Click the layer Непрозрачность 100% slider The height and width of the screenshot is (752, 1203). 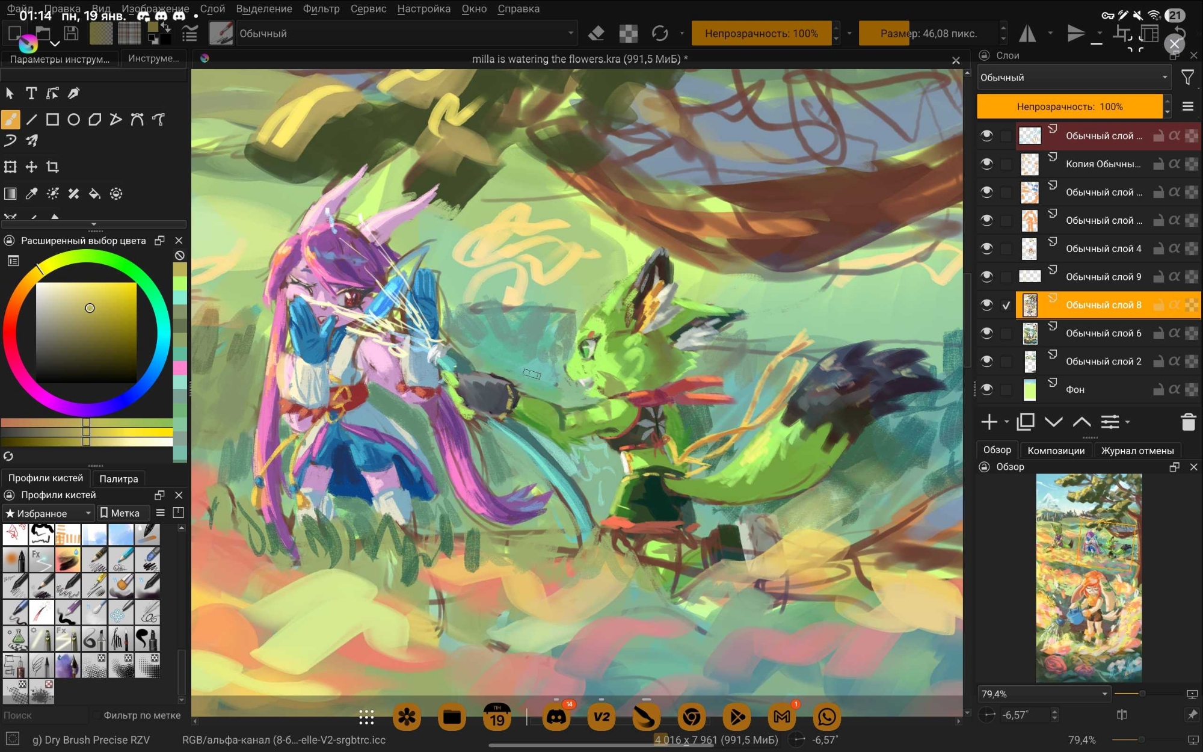1069,106
